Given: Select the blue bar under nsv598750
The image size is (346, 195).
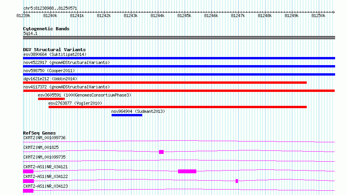Looking at the screenshot, I should pyautogui.click(x=179, y=74).
